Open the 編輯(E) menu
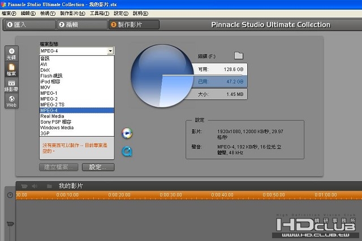The height and width of the screenshot is (241, 362). click(x=28, y=14)
